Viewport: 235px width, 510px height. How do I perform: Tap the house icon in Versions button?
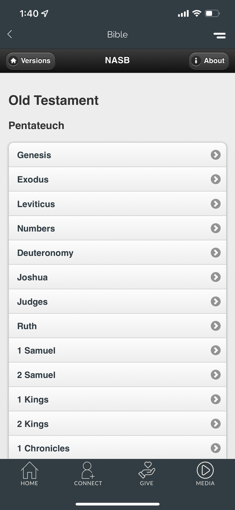click(x=14, y=61)
